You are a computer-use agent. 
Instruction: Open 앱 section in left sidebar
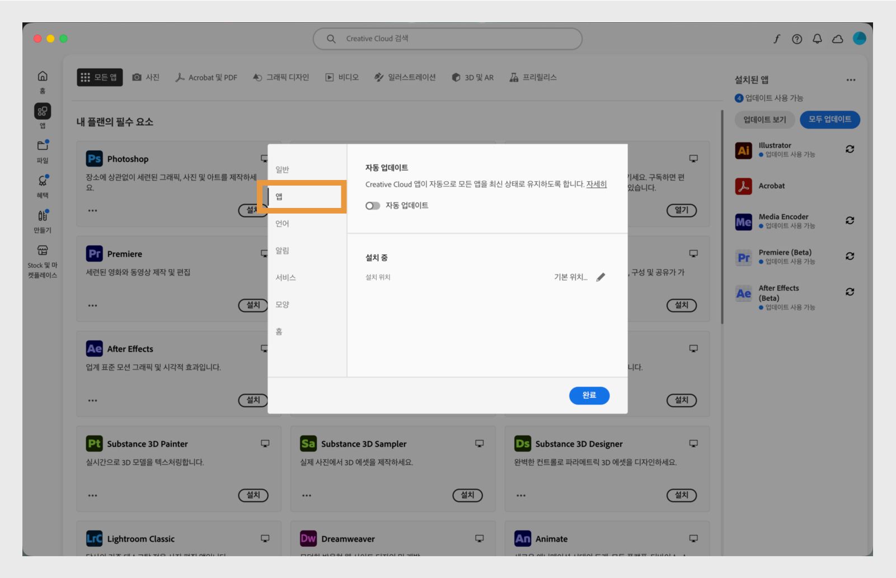point(43,116)
